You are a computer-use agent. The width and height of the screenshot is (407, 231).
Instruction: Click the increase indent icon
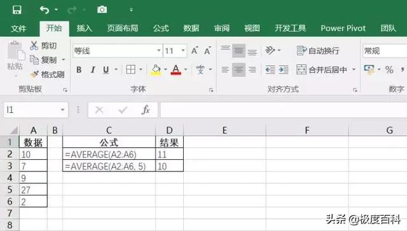tap(284, 70)
